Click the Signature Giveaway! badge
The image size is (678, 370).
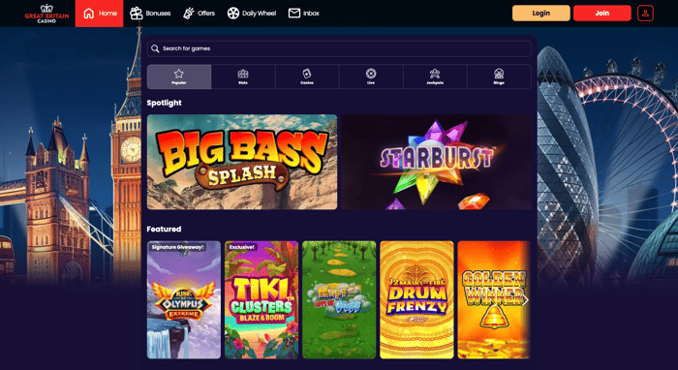177,247
